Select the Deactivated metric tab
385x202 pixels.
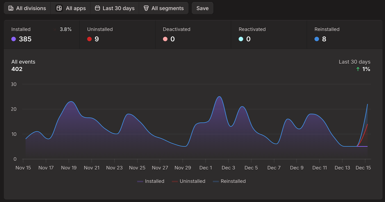193,34
